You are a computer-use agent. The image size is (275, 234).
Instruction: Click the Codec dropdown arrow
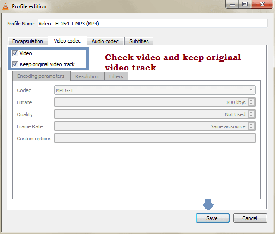point(251,90)
